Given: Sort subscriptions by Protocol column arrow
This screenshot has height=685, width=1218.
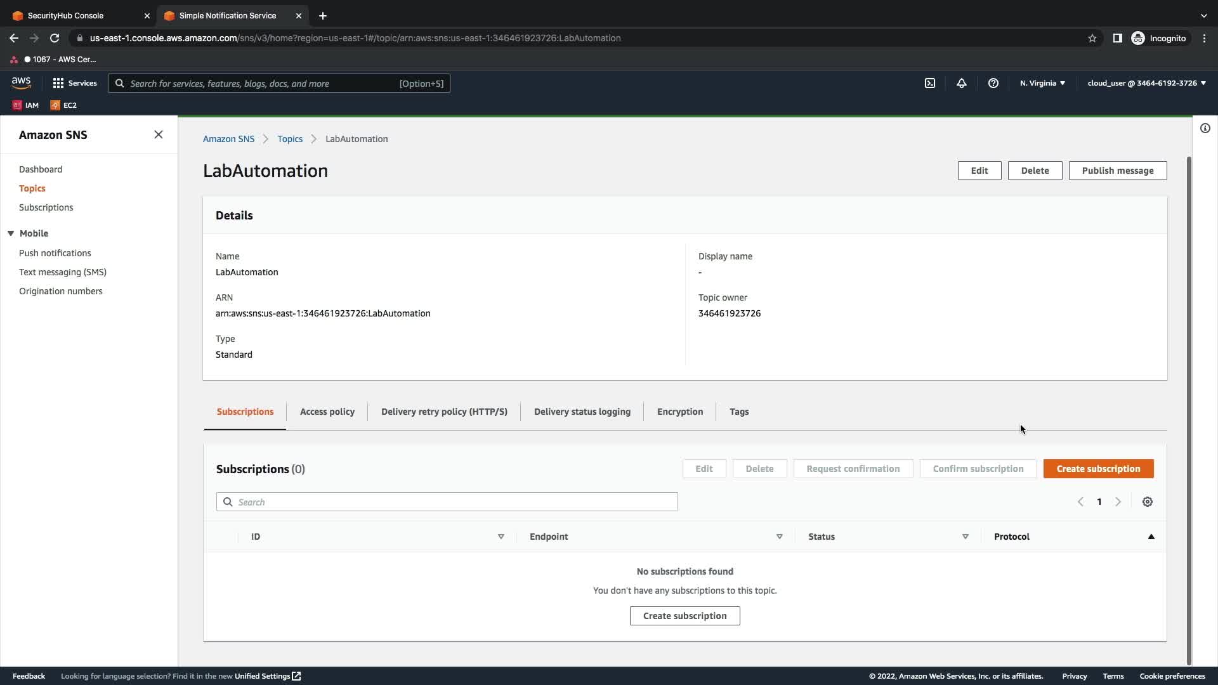Looking at the screenshot, I should 1151,537.
